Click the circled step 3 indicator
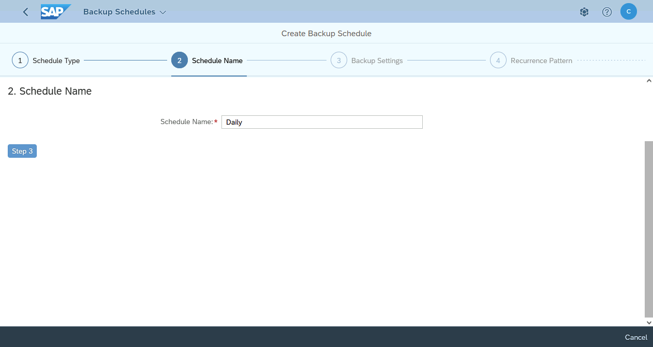 [x=339, y=60]
